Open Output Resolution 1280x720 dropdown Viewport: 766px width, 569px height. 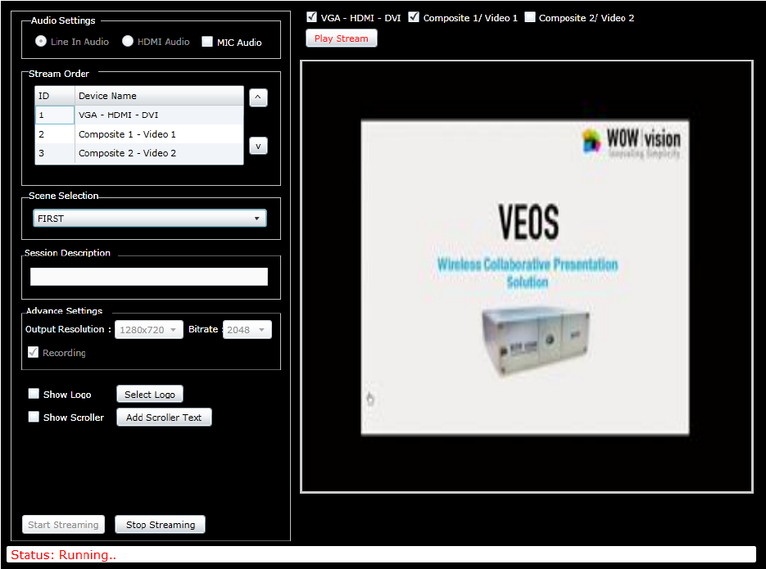(x=149, y=329)
